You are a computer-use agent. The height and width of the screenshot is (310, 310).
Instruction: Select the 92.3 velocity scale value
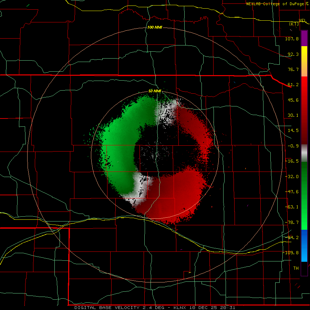point(293,54)
